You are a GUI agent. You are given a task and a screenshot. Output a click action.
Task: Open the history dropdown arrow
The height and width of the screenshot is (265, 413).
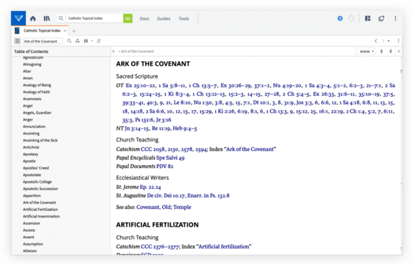389,41
